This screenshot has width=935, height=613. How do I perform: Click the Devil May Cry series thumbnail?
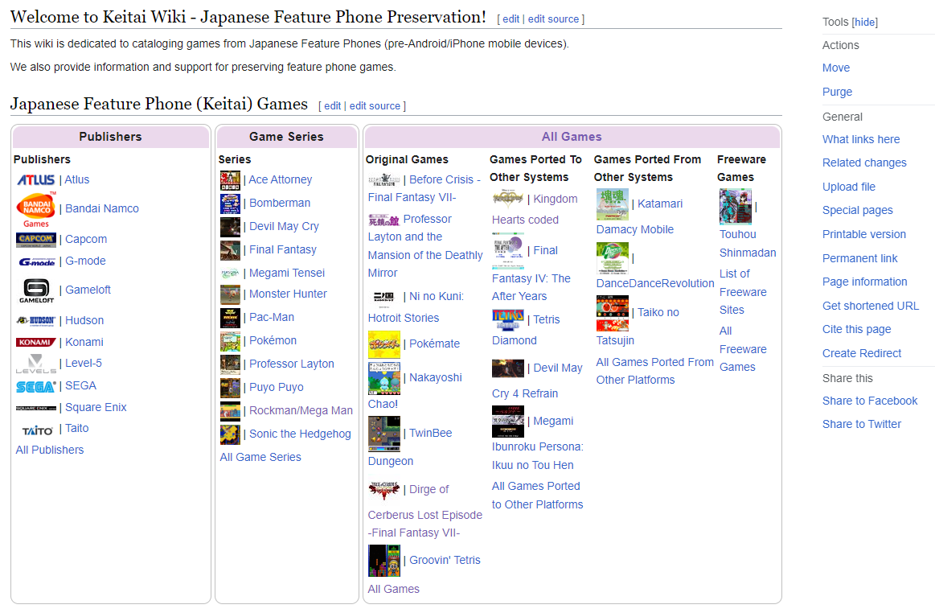[230, 227]
